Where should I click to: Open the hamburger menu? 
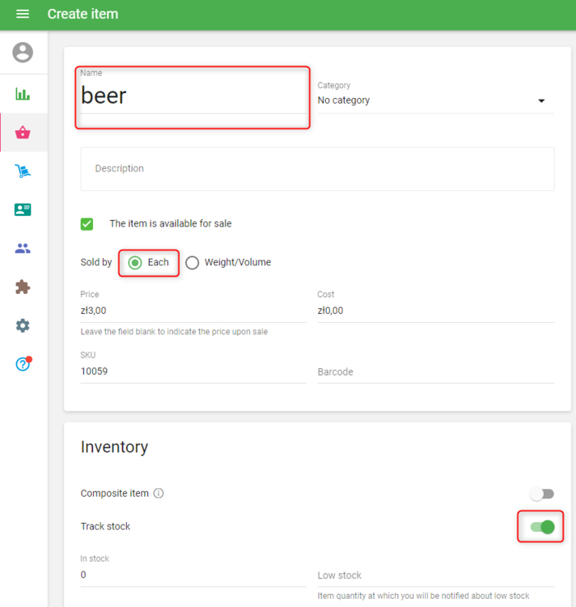(x=23, y=15)
